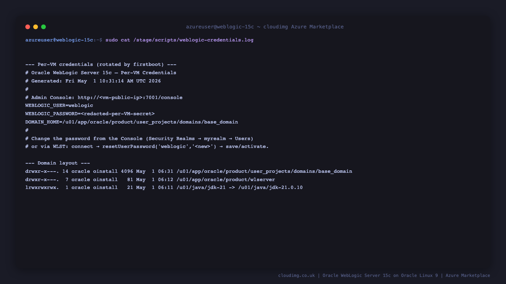Click the Change the password from Console line
Image resolution: width=506 pixels, height=284 pixels.
(139, 138)
